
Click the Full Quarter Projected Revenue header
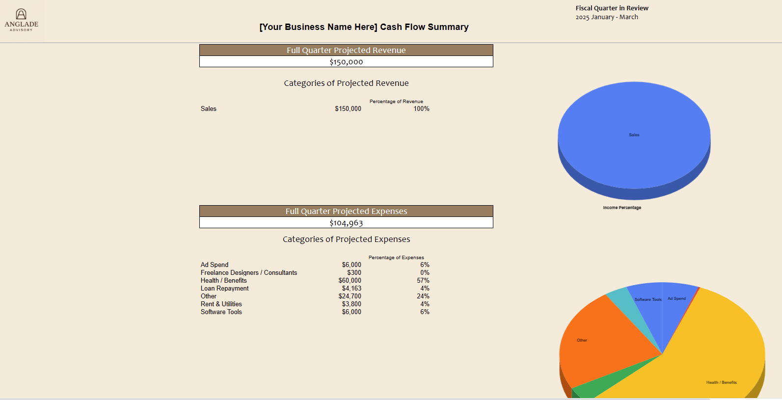pyautogui.click(x=346, y=50)
